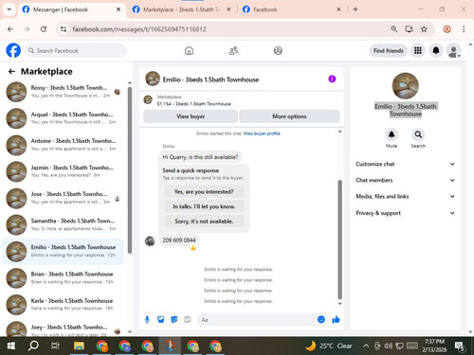Expand Media, files and links section
This screenshot has width=474, height=355.
405,196
